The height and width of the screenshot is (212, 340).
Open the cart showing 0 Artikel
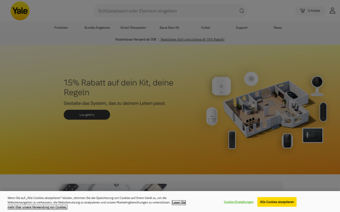tap(311, 11)
